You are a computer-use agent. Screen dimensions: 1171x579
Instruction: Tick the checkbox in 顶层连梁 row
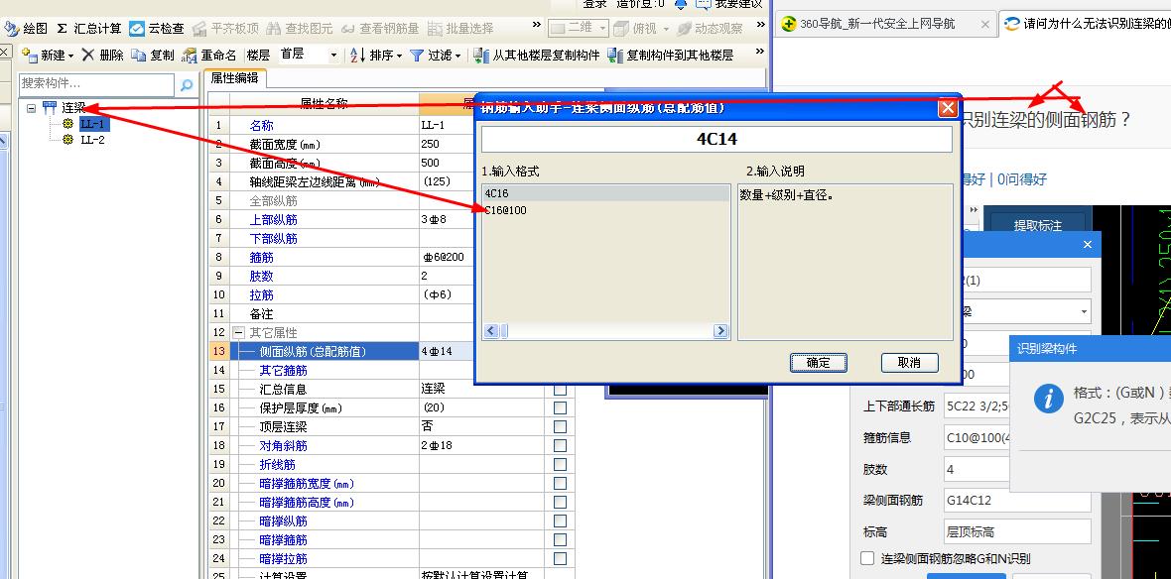[x=560, y=426]
